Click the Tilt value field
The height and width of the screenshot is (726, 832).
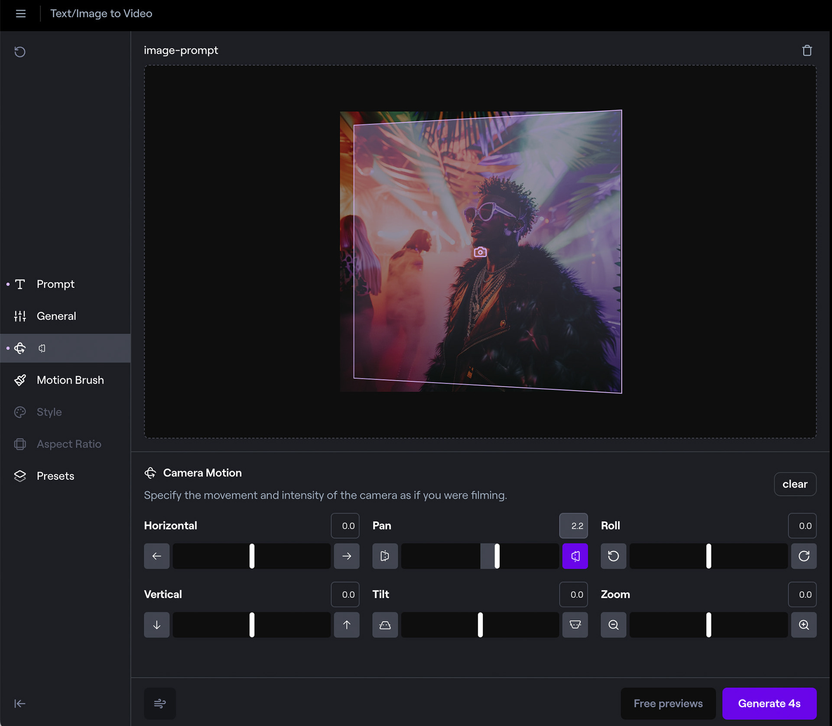[573, 594]
